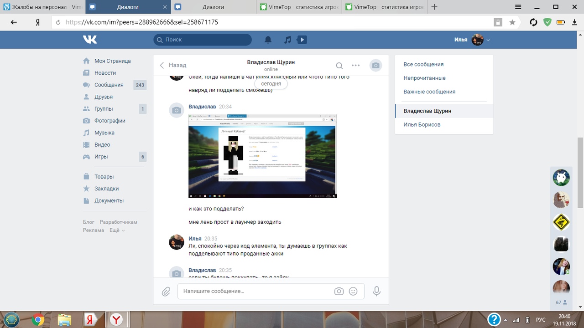Viewport: 584px width, 328px height.
Task: Attach photo using camera icon in message box
Action: (339, 291)
